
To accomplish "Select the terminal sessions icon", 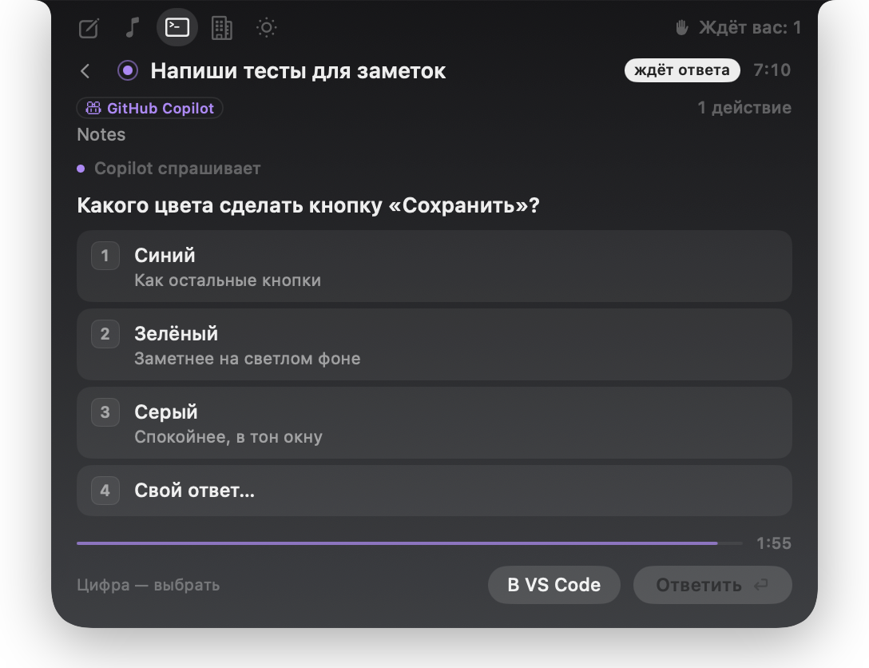I will (x=177, y=27).
